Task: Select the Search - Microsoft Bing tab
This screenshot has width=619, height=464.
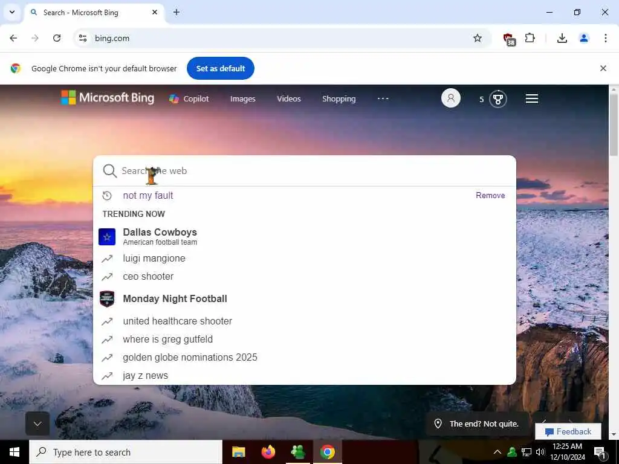Action: point(95,13)
